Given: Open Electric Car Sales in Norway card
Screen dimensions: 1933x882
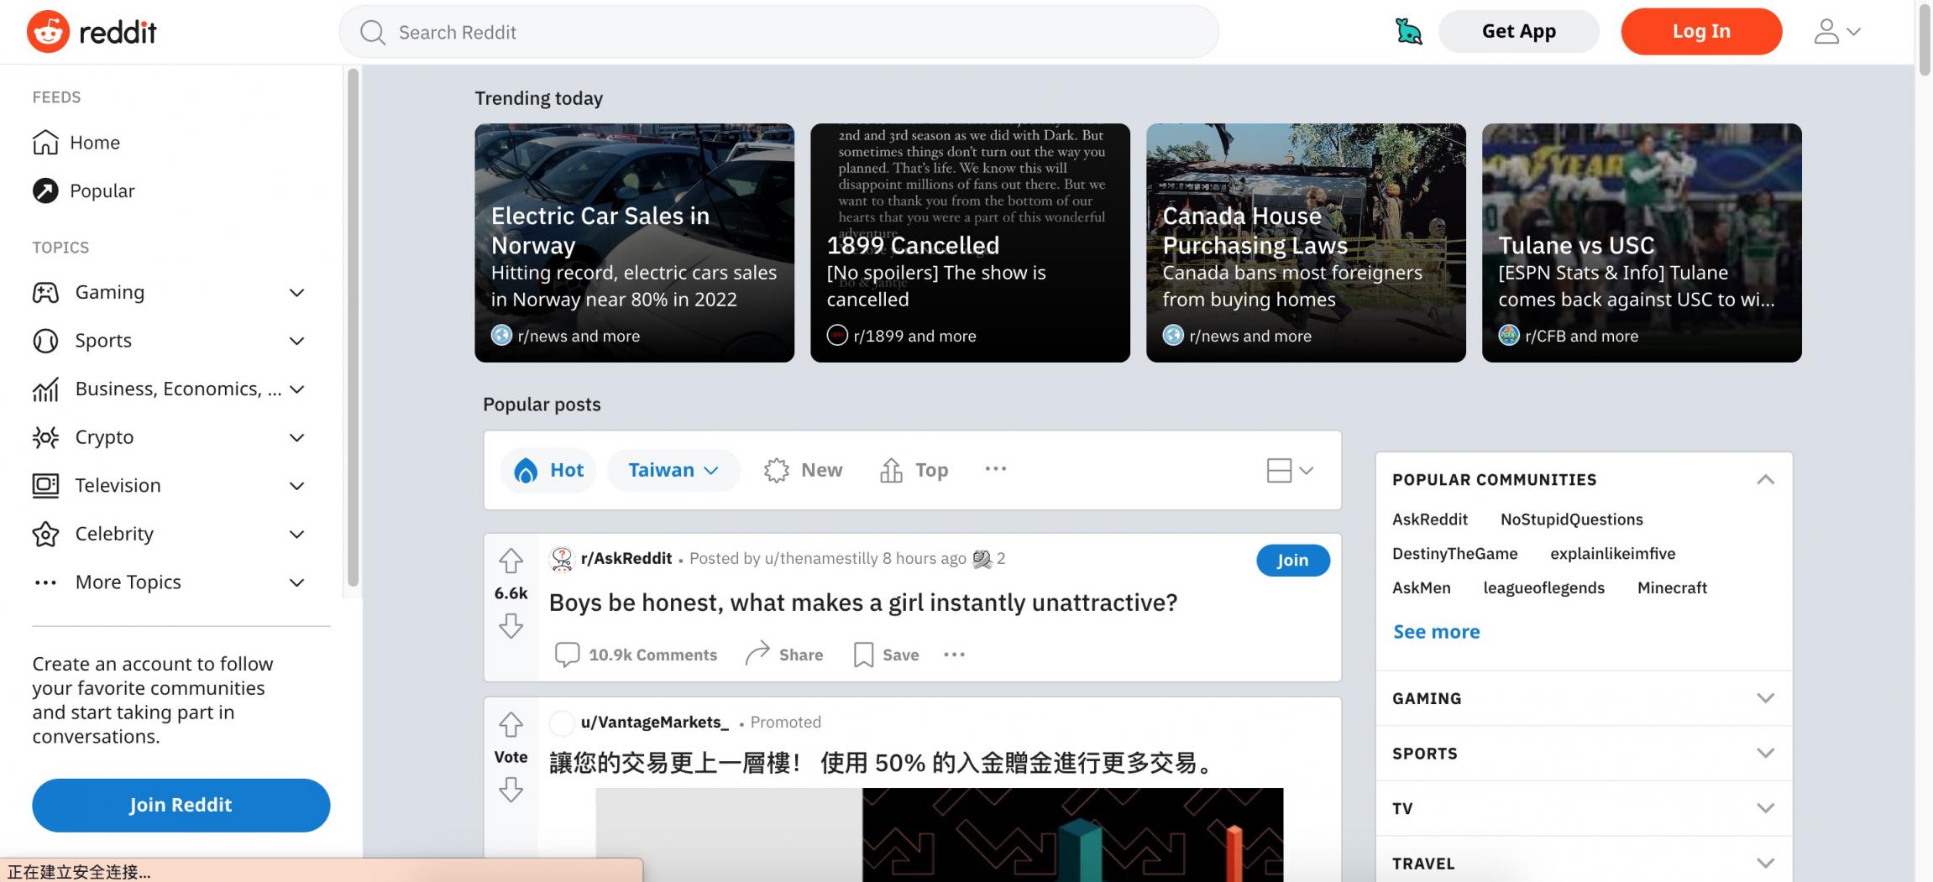Looking at the screenshot, I should [x=634, y=243].
